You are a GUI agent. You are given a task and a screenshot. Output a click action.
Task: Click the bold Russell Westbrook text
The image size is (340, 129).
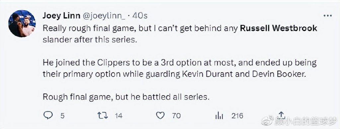(x=279, y=28)
